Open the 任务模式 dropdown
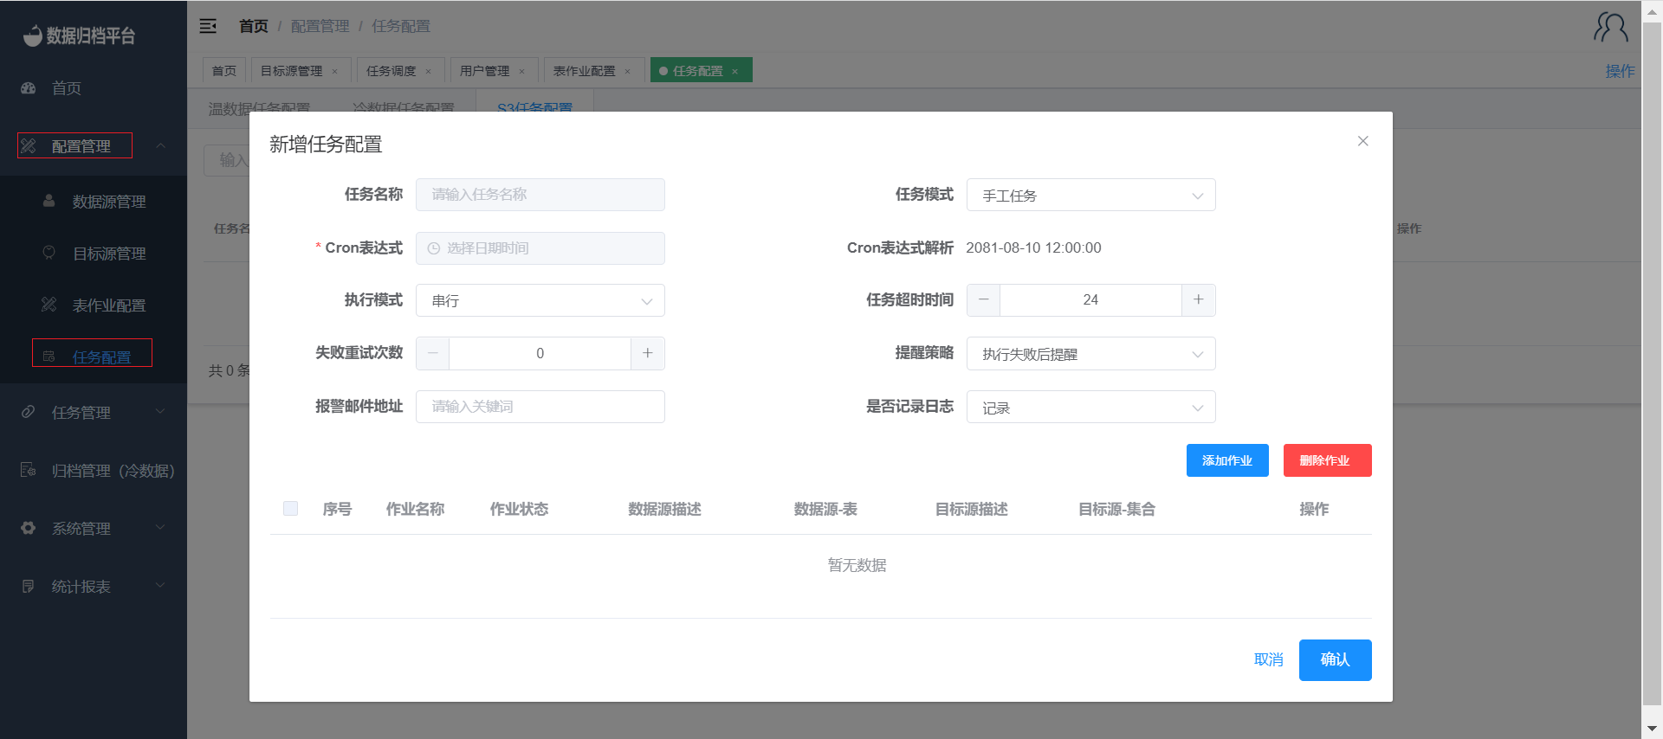The width and height of the screenshot is (1663, 739). point(1090,195)
